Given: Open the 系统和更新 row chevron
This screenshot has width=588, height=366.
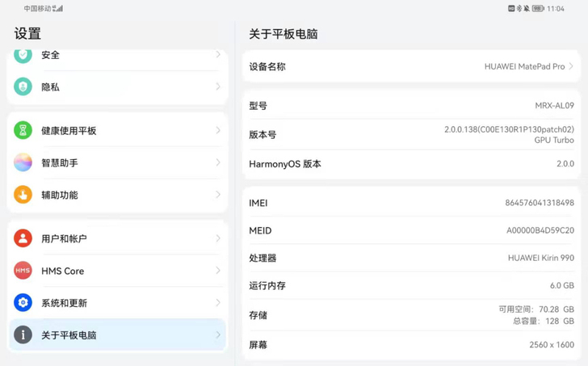Looking at the screenshot, I should point(218,303).
